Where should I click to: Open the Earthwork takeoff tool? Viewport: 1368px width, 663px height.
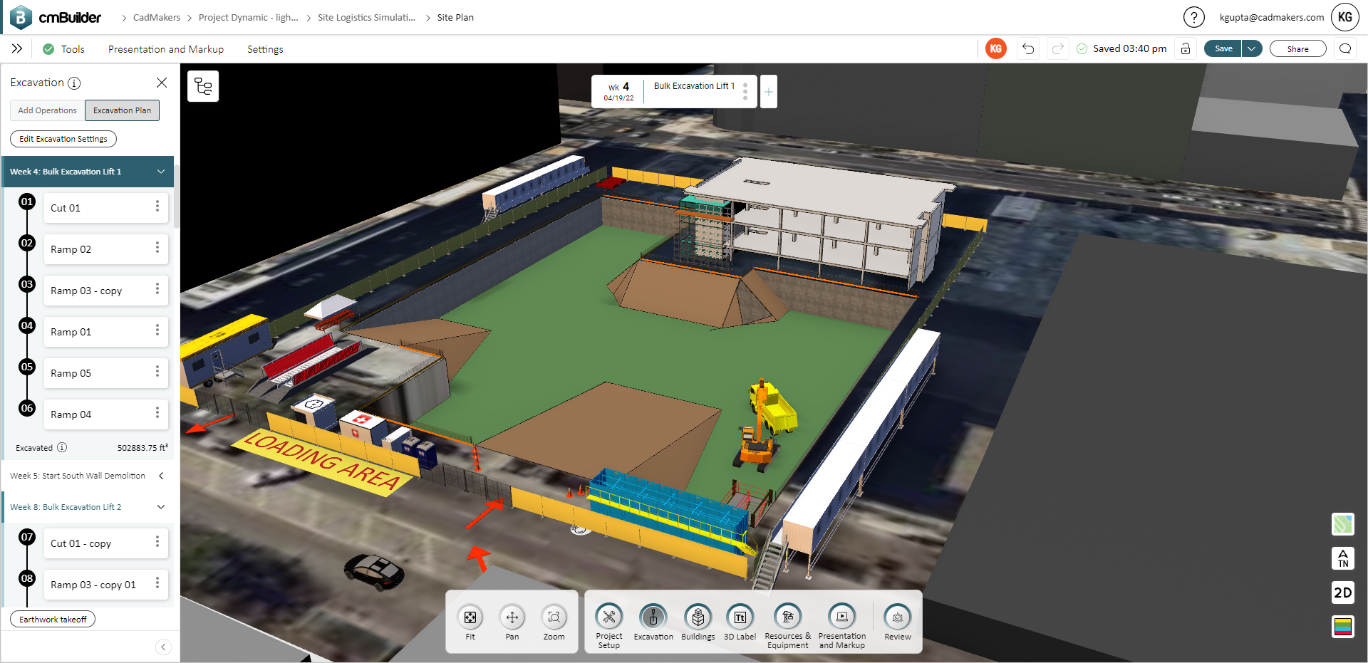click(52, 619)
